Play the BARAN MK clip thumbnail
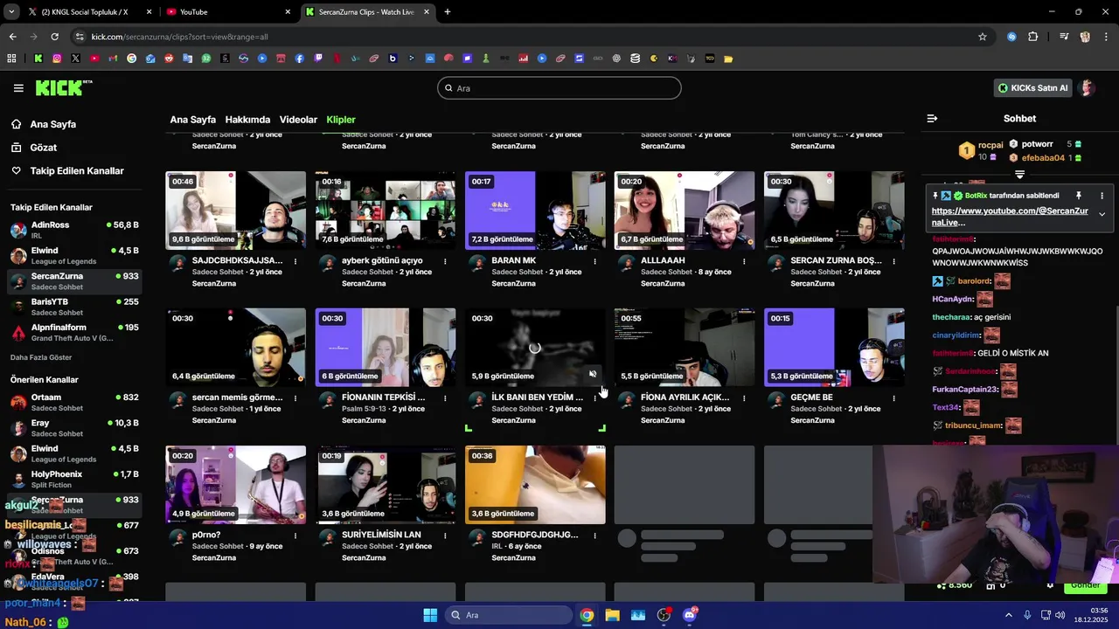Image resolution: width=1119 pixels, height=629 pixels. tap(535, 211)
